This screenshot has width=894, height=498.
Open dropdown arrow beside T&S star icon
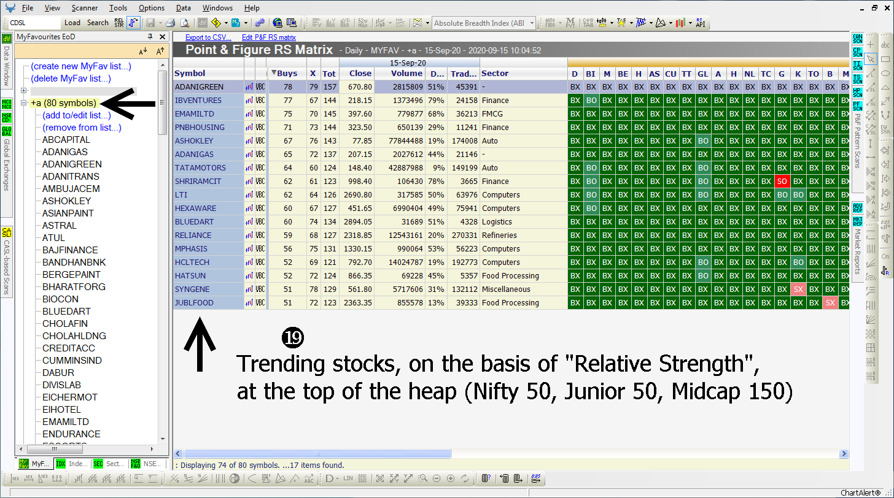630,23
